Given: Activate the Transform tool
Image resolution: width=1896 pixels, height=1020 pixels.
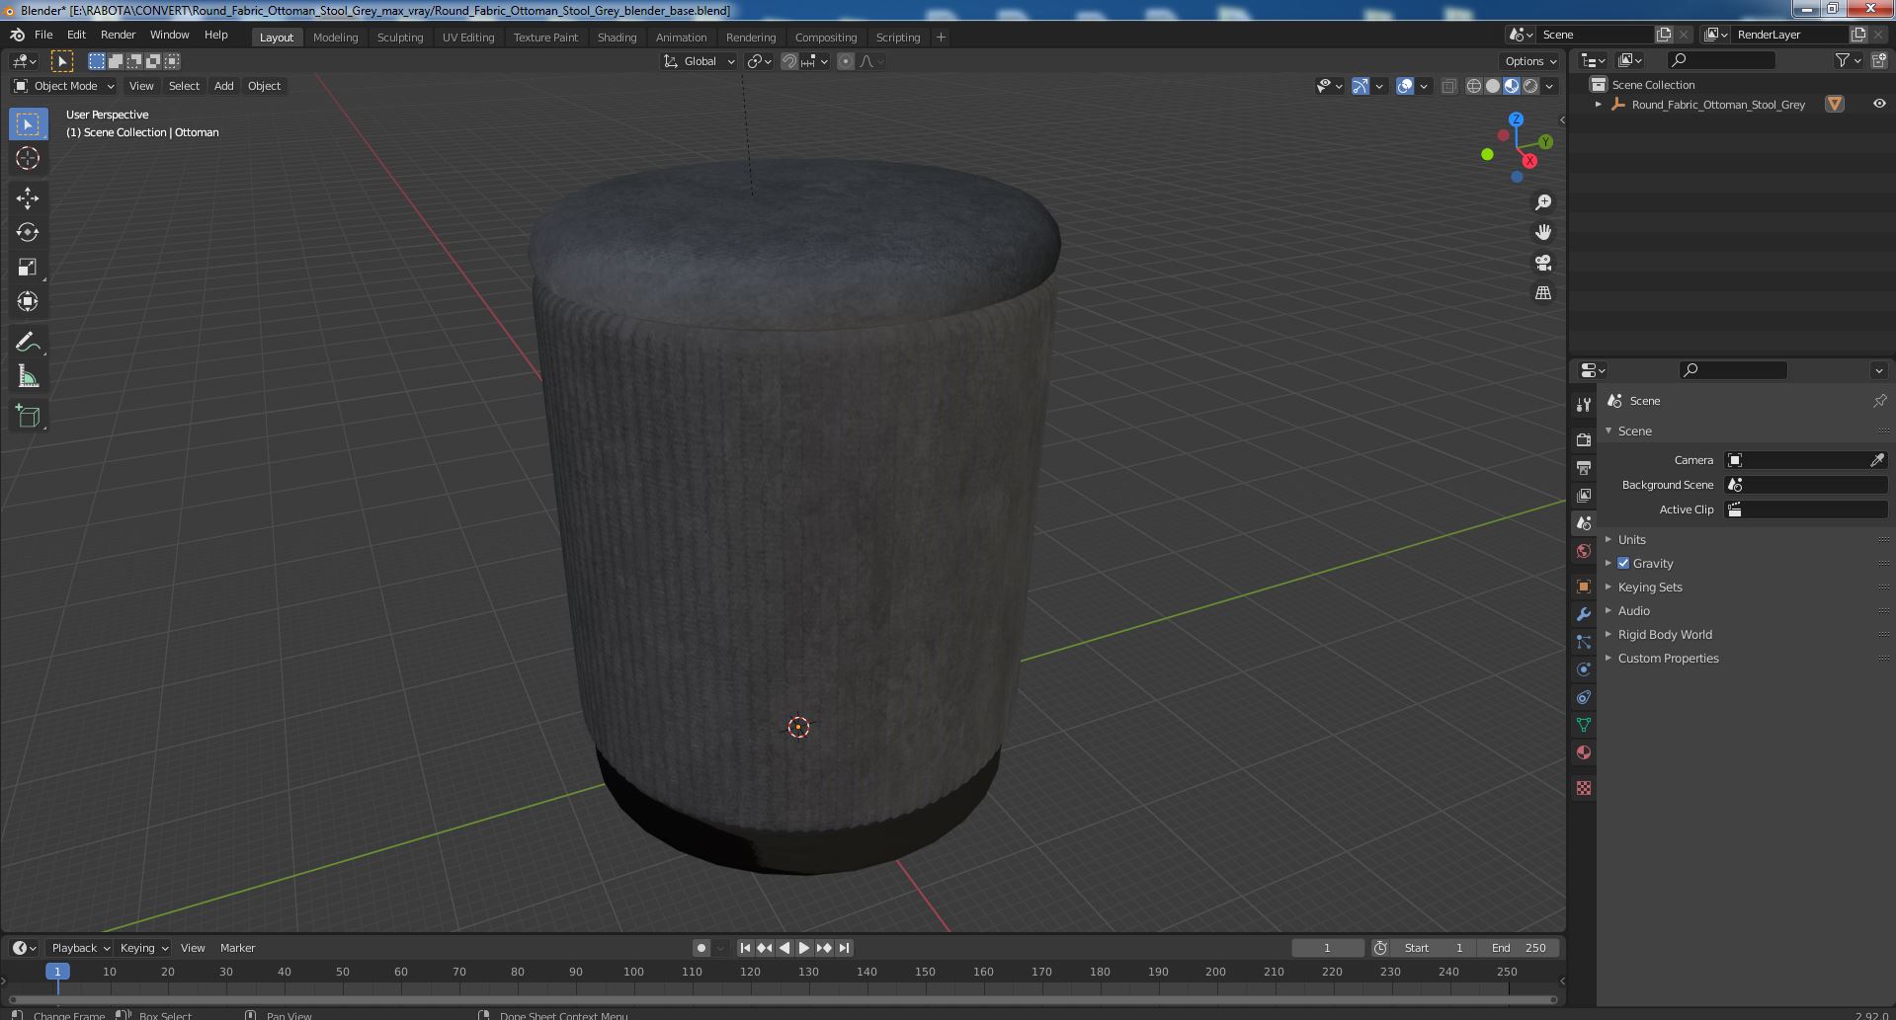Looking at the screenshot, I should (x=28, y=301).
